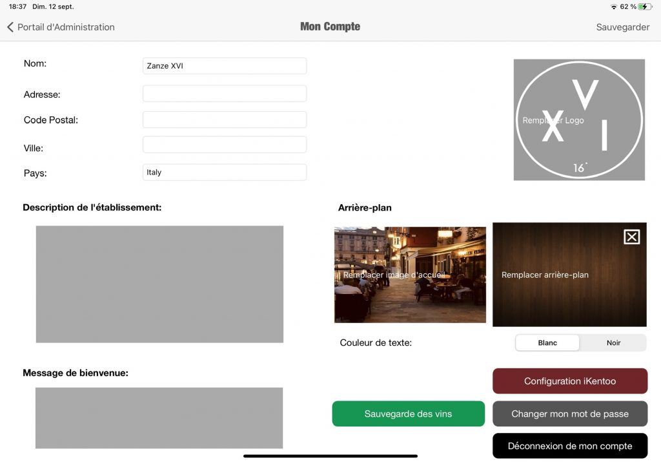Edit the Nom field containing Zanze XVI

(x=225, y=66)
